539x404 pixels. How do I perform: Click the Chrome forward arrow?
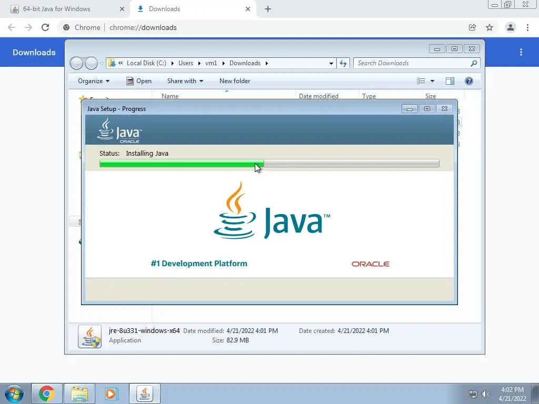click(x=28, y=27)
